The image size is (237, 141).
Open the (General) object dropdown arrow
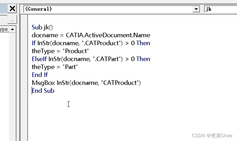pos(197,9)
